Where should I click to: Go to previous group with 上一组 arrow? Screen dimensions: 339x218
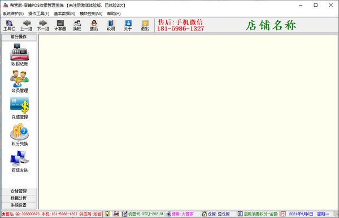click(27, 25)
